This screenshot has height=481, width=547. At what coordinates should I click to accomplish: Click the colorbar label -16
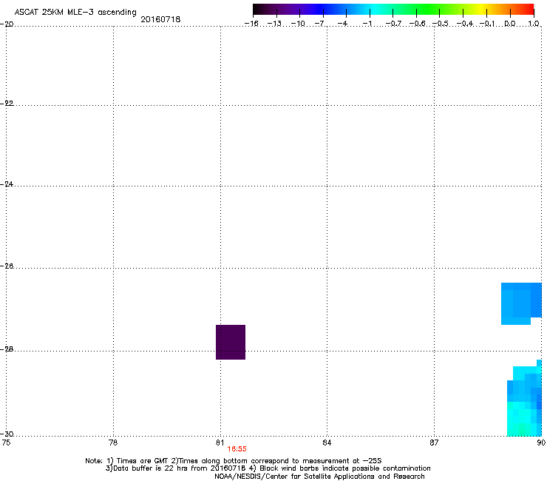tap(251, 24)
